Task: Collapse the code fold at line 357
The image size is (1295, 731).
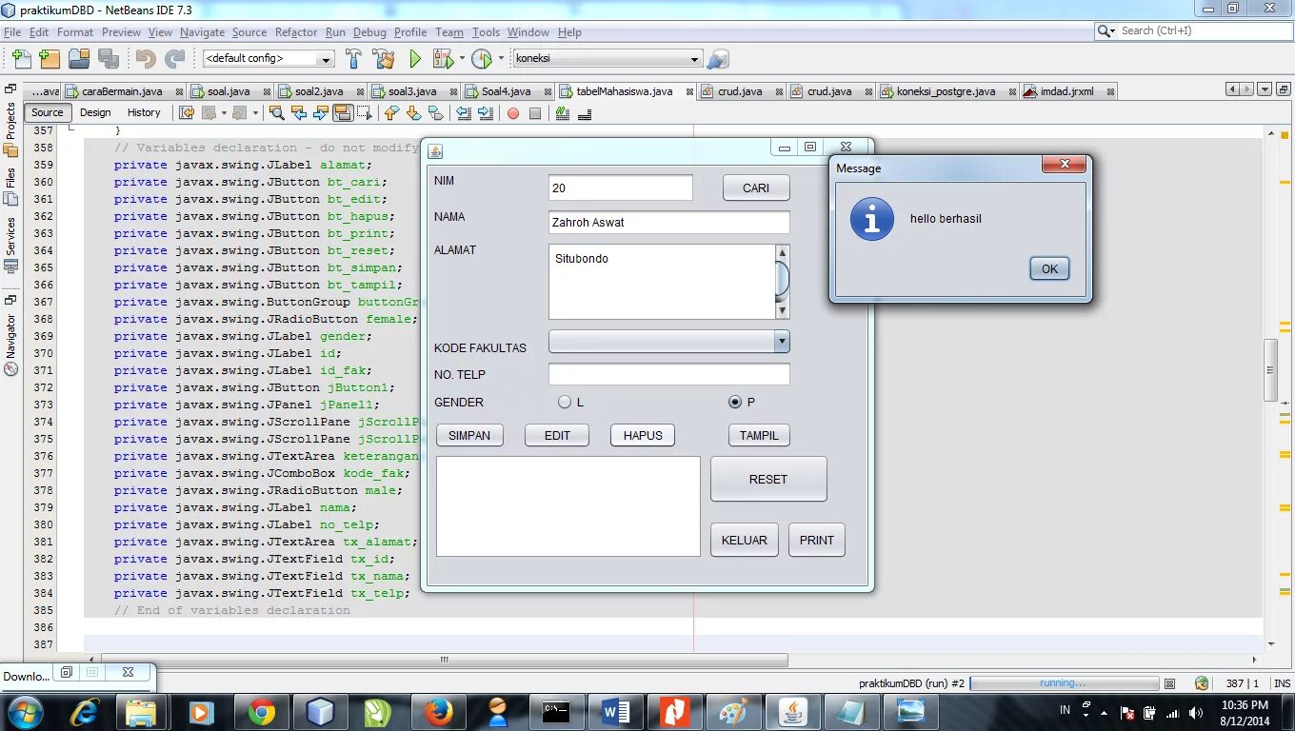Action: point(70,126)
